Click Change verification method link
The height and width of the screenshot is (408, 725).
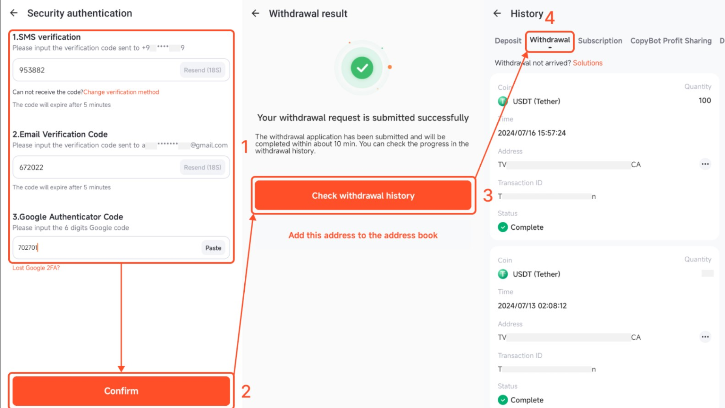click(121, 92)
